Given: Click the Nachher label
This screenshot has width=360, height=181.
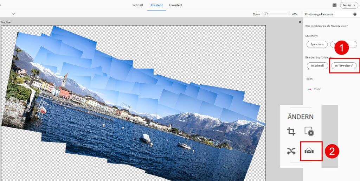Looking at the screenshot, I should coord(6,22).
